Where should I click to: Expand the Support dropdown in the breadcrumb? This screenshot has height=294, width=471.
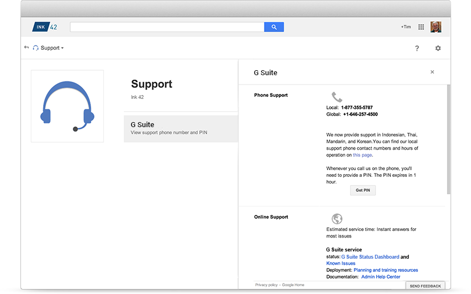point(52,48)
